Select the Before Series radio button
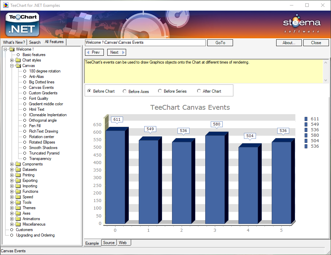Screen dimensions: 331x255 (x=160, y=91)
